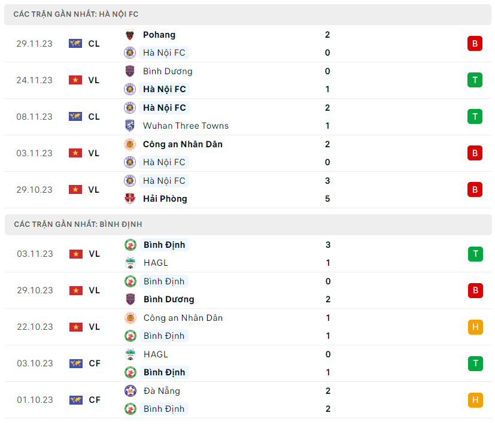This screenshot has height=425, width=495.
Task: Click the orange H badge for the Đà Nẵng match
Action: tap(475, 400)
